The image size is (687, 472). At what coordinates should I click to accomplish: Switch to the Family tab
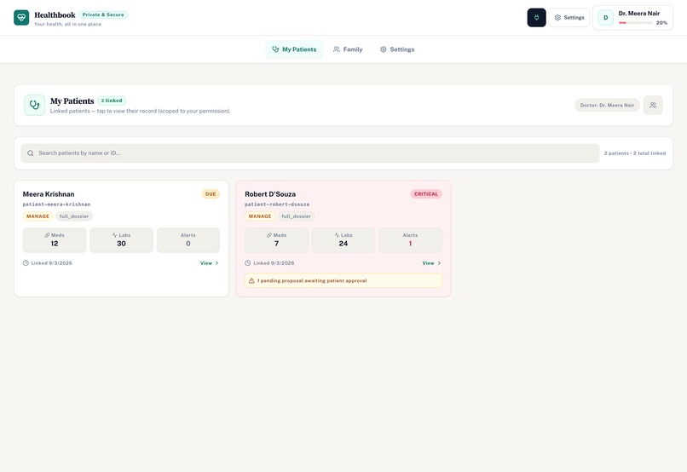[x=348, y=49]
